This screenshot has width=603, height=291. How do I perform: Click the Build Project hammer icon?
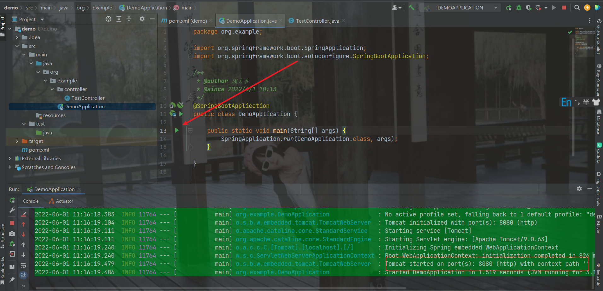pyautogui.click(x=411, y=8)
